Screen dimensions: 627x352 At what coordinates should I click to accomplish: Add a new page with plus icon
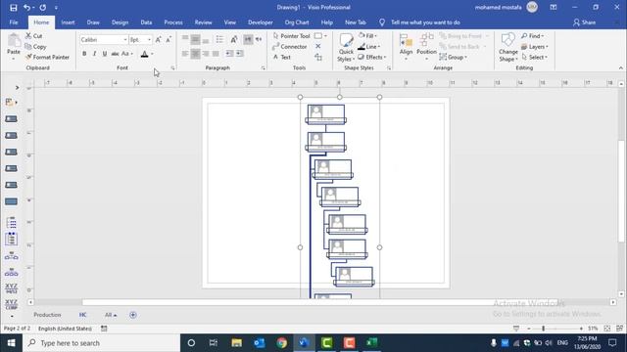coord(133,315)
